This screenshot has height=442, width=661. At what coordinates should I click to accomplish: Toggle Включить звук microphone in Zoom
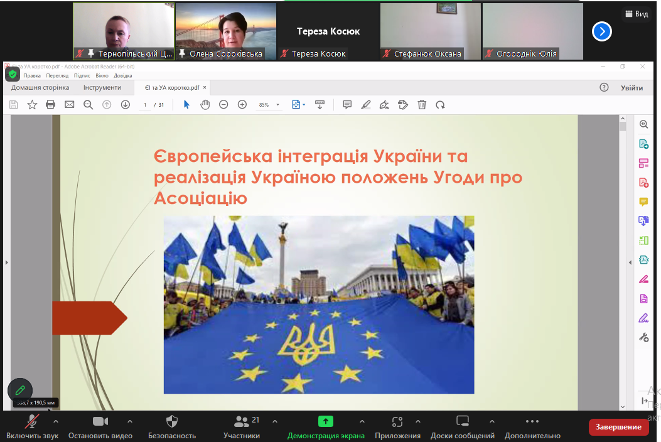(x=33, y=427)
